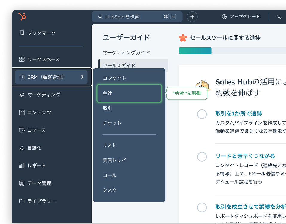The width and height of the screenshot is (286, 224).
Task: Click the workspace grid icon
Action: point(22,59)
